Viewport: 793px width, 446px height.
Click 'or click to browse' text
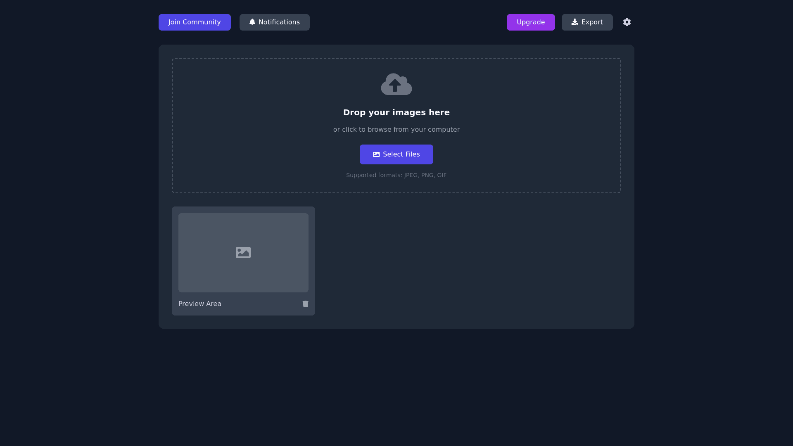point(396,130)
